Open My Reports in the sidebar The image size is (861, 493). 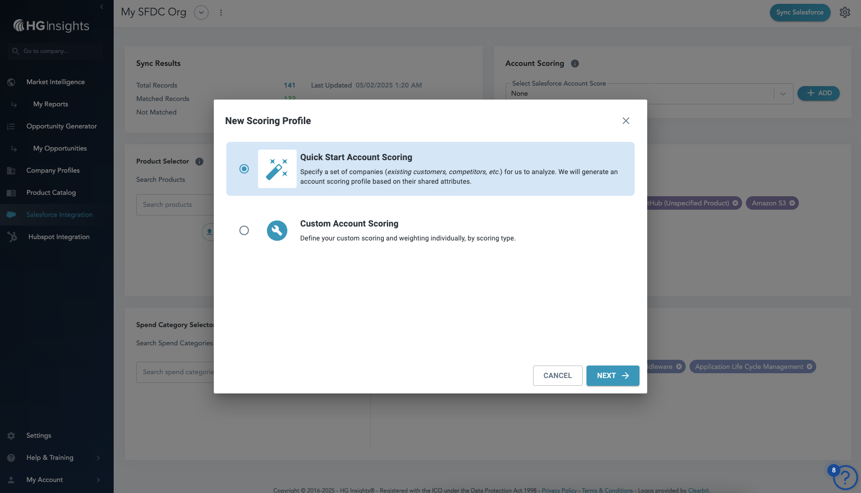point(51,104)
